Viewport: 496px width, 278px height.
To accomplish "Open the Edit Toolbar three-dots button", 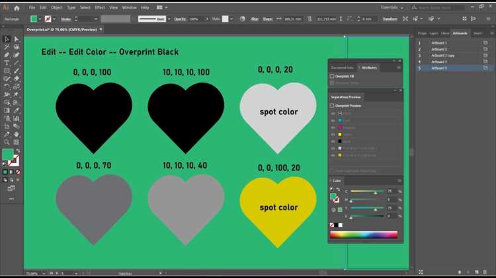I will point(12,199).
